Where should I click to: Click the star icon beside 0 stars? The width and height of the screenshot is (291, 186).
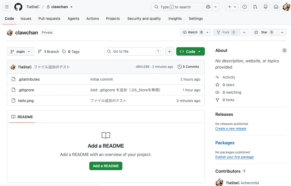click(x=217, y=85)
